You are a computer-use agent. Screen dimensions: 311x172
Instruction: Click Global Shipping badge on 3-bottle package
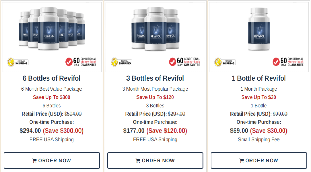(x=121, y=62)
